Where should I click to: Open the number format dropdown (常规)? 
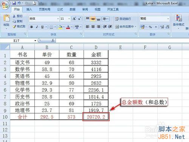pyautogui.click(x=168, y=19)
